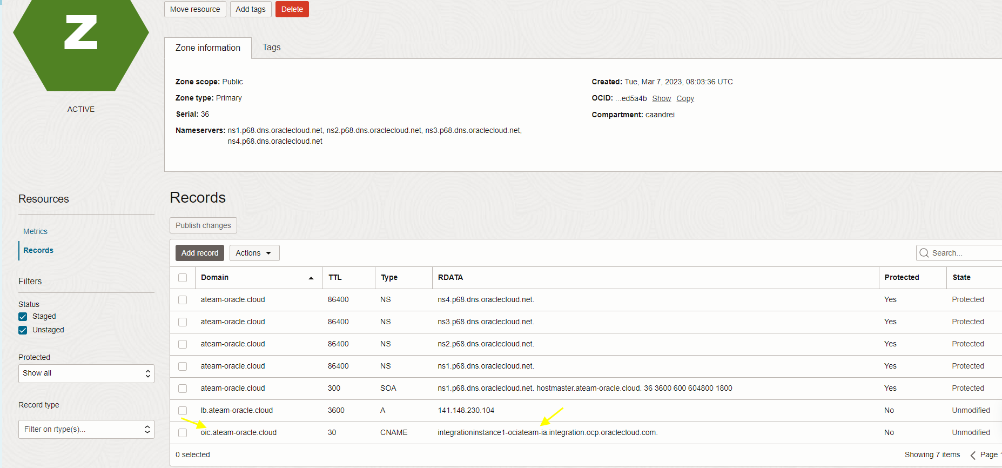Click the Show OCID link

click(661, 98)
